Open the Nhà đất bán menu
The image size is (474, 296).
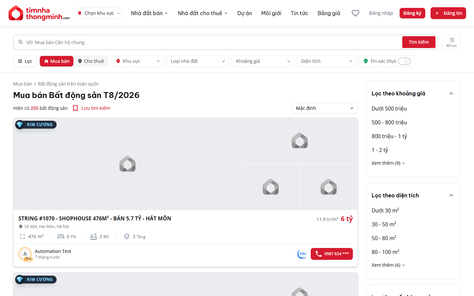click(149, 13)
